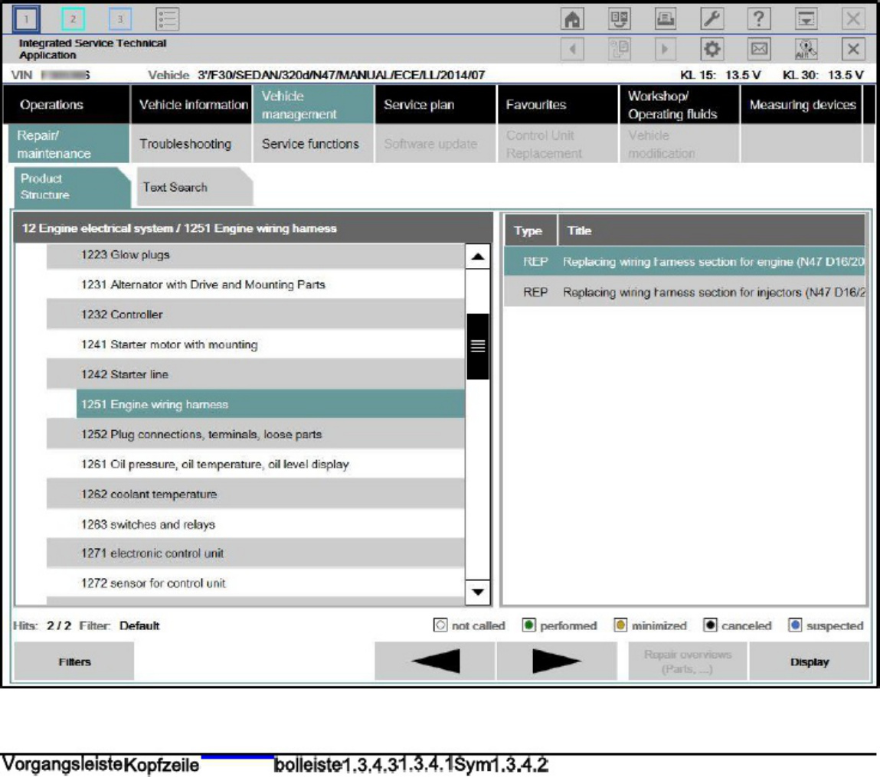Click the large right arrow button

(557, 661)
